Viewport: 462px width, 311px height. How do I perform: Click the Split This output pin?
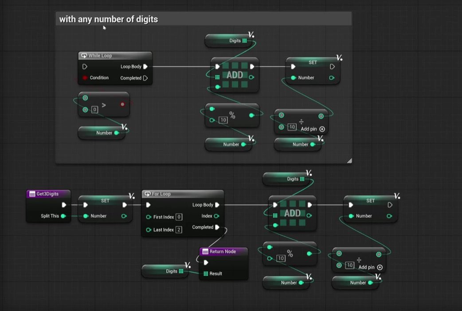coord(63,216)
